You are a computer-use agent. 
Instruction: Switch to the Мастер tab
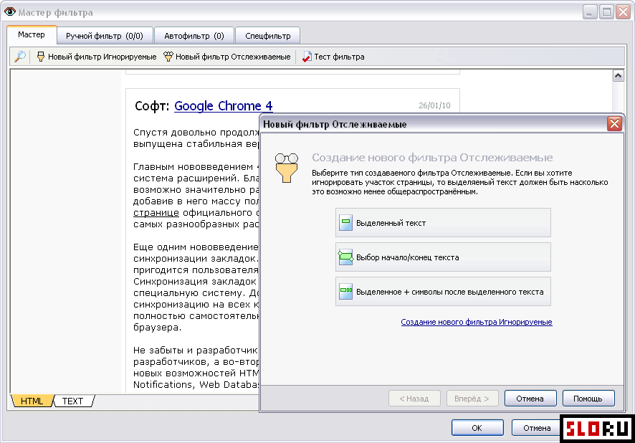point(32,35)
